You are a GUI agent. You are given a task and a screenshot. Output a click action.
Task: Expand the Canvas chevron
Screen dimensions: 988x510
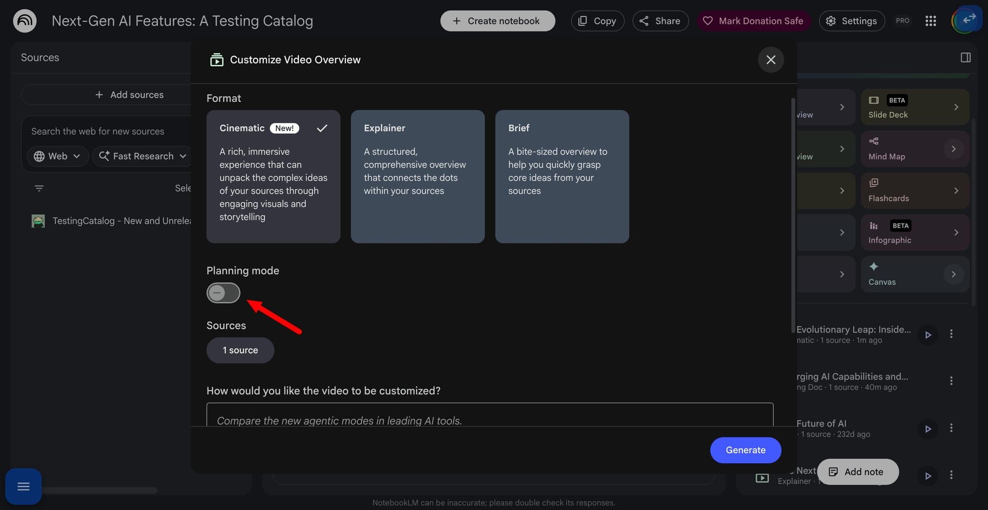coord(953,274)
